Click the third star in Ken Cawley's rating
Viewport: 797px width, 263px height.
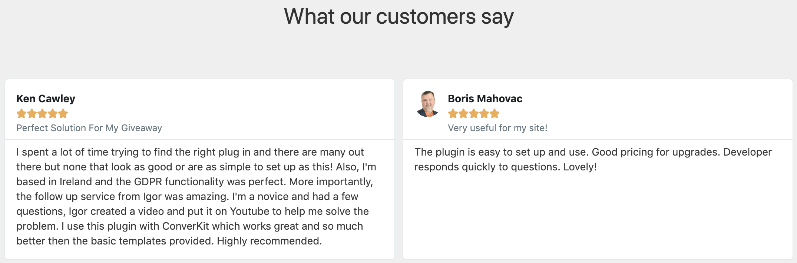point(42,113)
